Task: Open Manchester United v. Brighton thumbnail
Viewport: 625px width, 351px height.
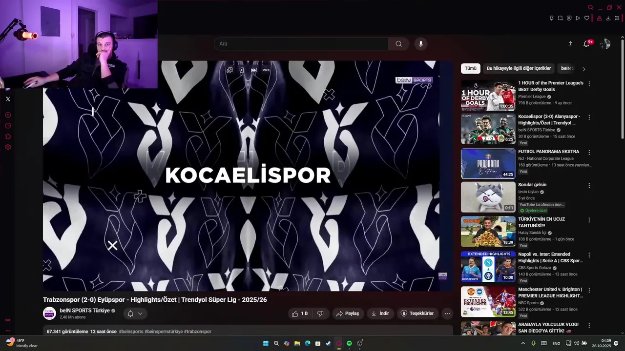Action: (488, 302)
